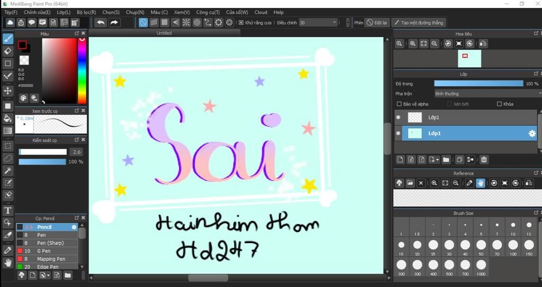Pop out the Xem trước cọ panel
Viewport: 542px width, 287px height.
[x=77, y=110]
